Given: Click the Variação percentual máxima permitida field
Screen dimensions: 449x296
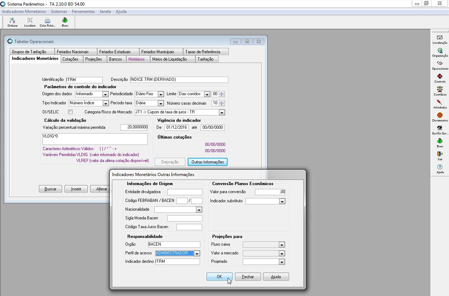Looking at the screenshot, I should pos(134,127).
